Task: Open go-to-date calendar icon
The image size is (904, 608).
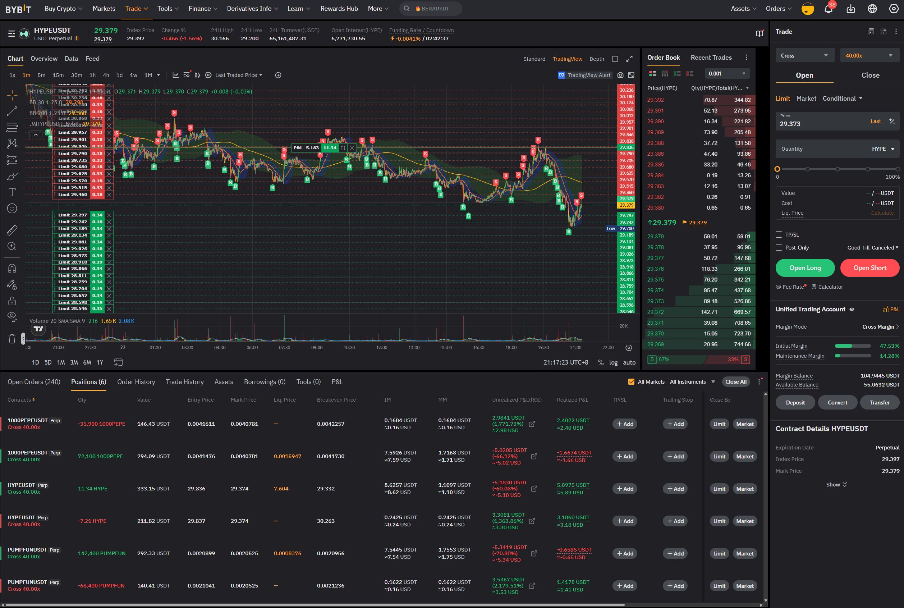Action: [118, 362]
